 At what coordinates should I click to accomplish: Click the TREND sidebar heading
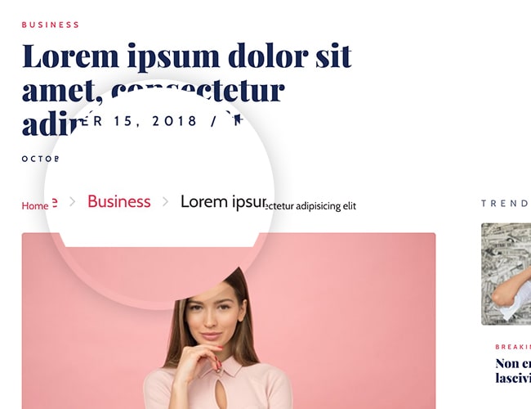505,204
